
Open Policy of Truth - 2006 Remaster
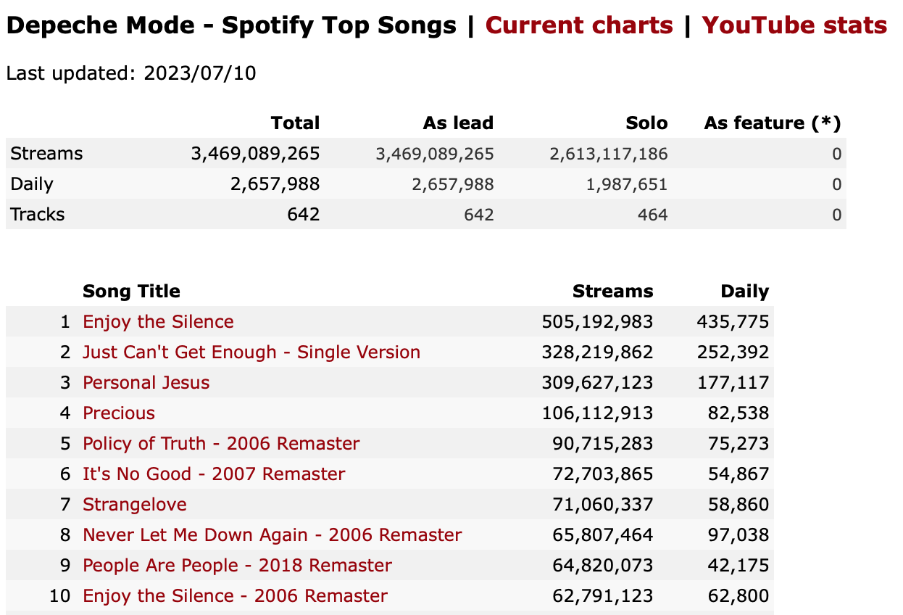coord(221,444)
